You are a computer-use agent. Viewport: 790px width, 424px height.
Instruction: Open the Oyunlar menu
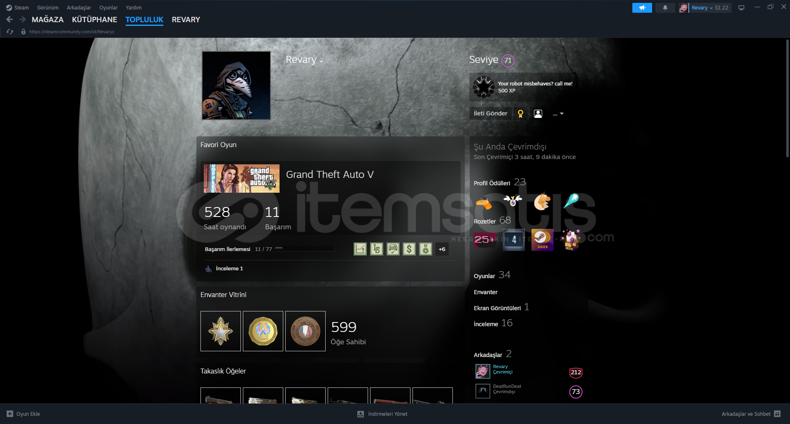click(x=108, y=8)
